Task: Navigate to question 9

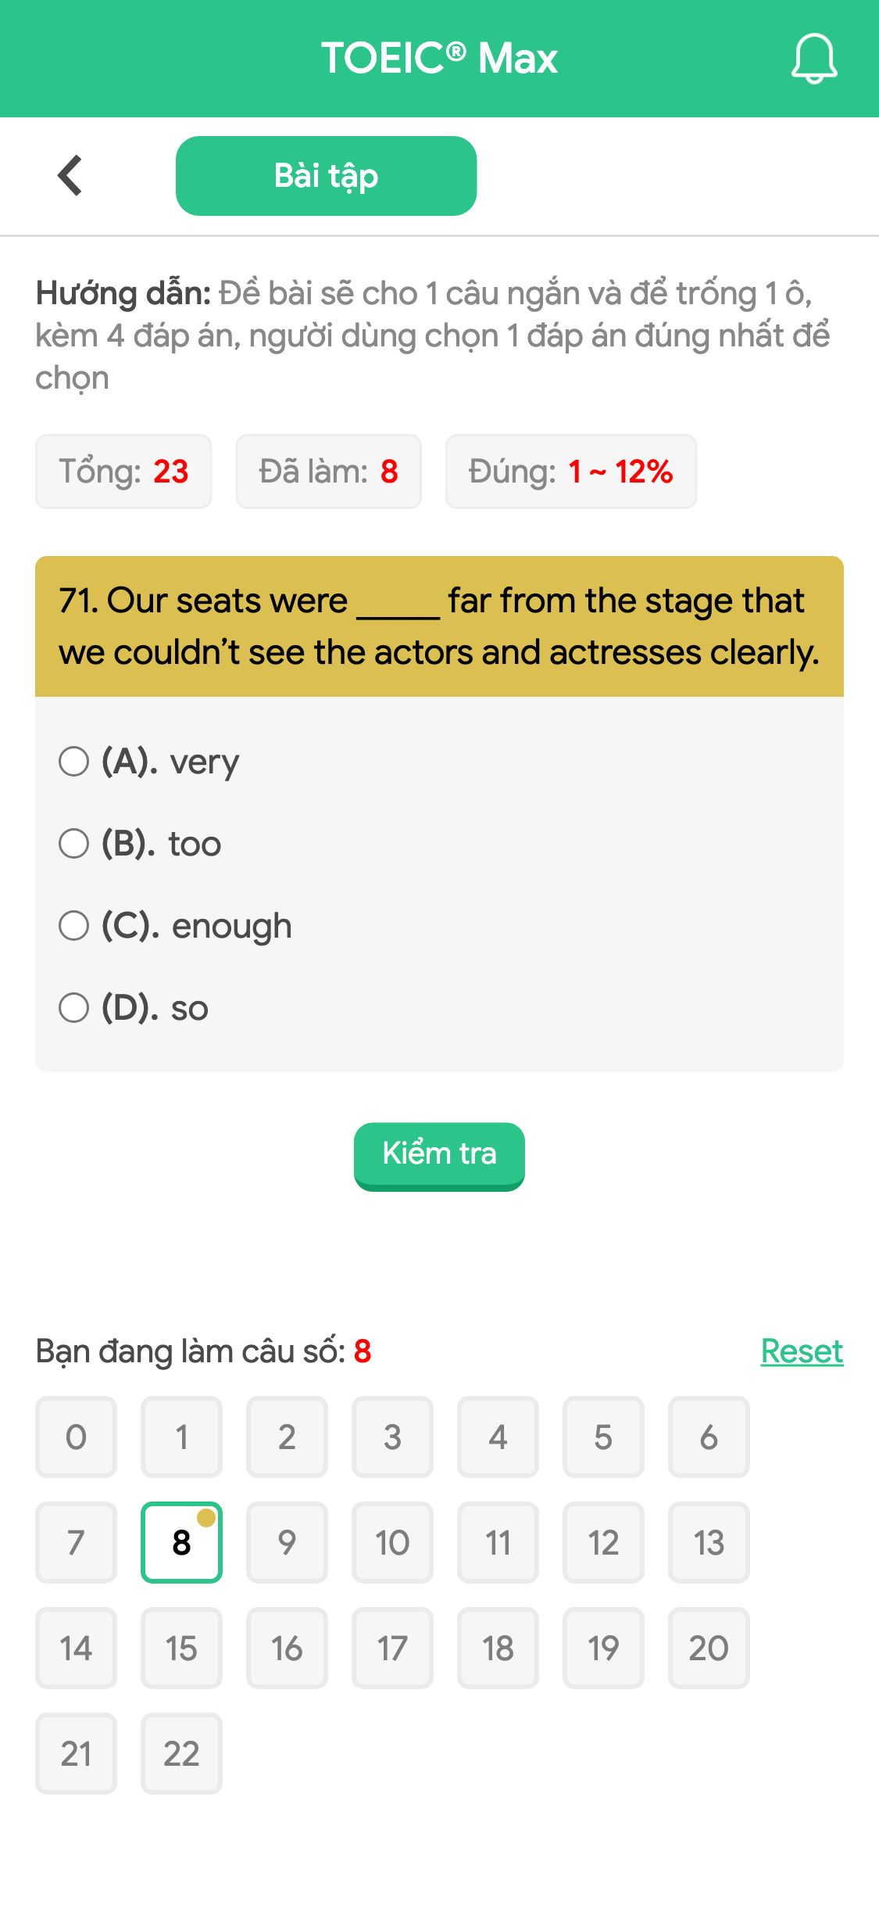Action: [287, 1541]
